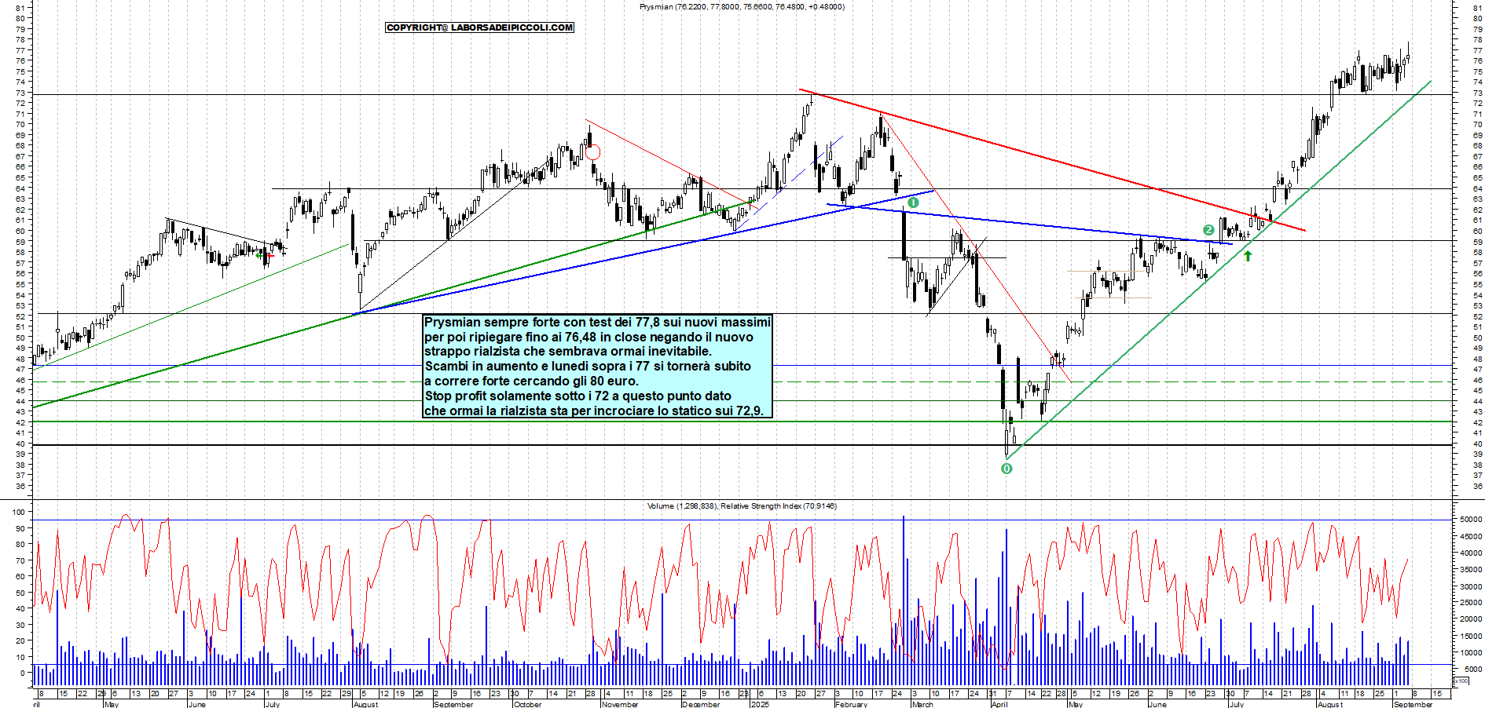
Task: Click the 50000 volume axis label
Action: tap(1471, 520)
